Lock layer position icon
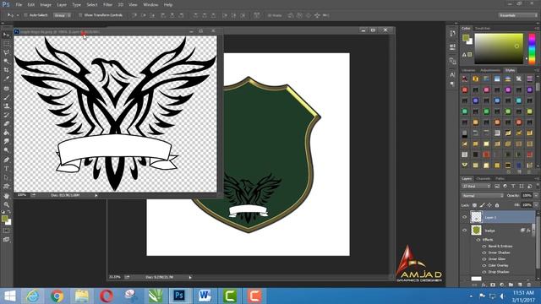The height and width of the screenshot is (304, 541). [489, 205]
